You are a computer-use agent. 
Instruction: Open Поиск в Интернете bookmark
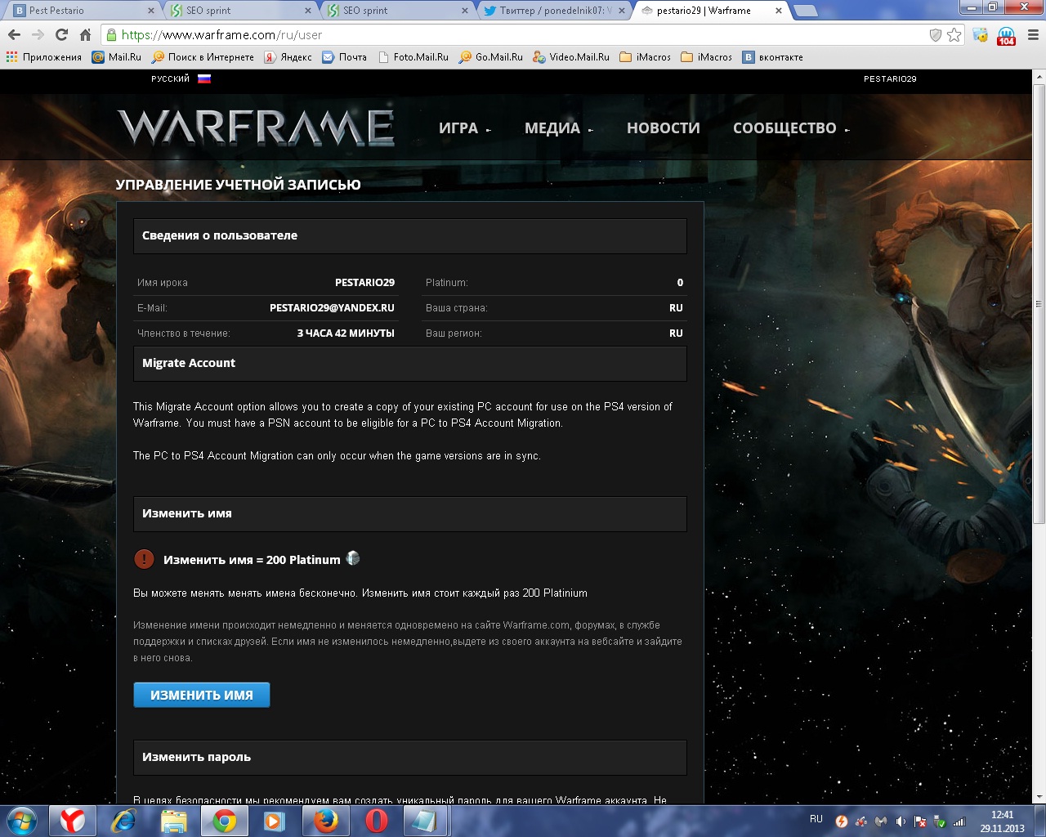tap(203, 57)
